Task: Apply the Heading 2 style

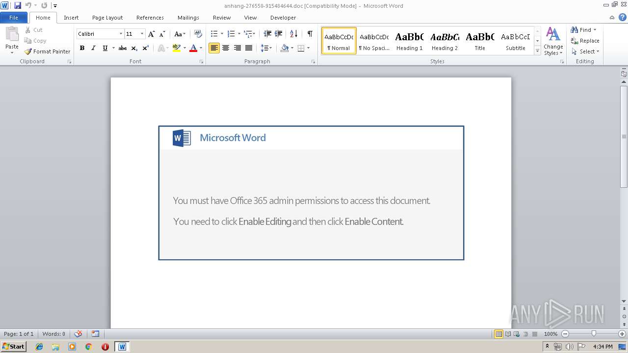Action: (x=445, y=41)
